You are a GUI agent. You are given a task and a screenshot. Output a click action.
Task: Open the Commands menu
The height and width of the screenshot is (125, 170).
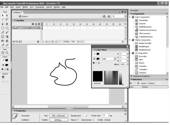click(x=40, y=7)
